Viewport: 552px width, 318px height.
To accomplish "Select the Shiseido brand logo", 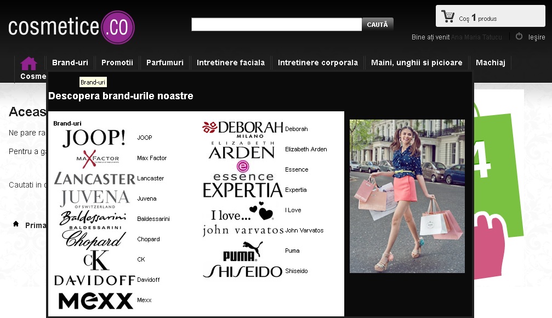I will click(x=243, y=271).
